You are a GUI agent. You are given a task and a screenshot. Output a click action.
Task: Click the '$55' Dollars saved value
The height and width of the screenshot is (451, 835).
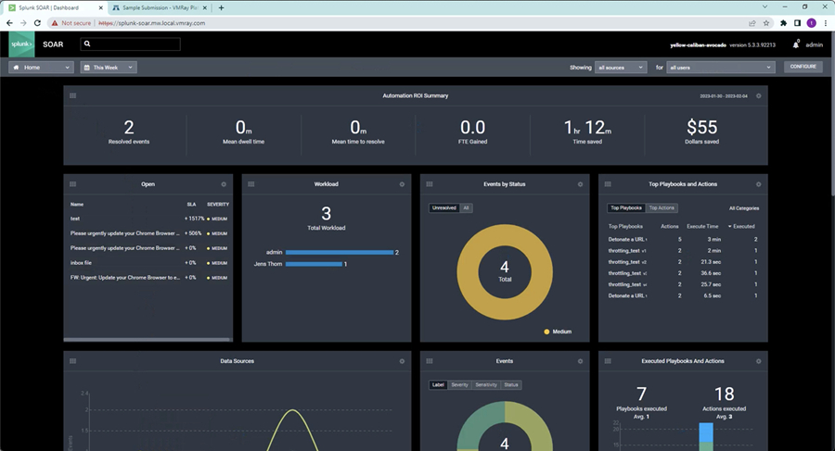tap(702, 127)
